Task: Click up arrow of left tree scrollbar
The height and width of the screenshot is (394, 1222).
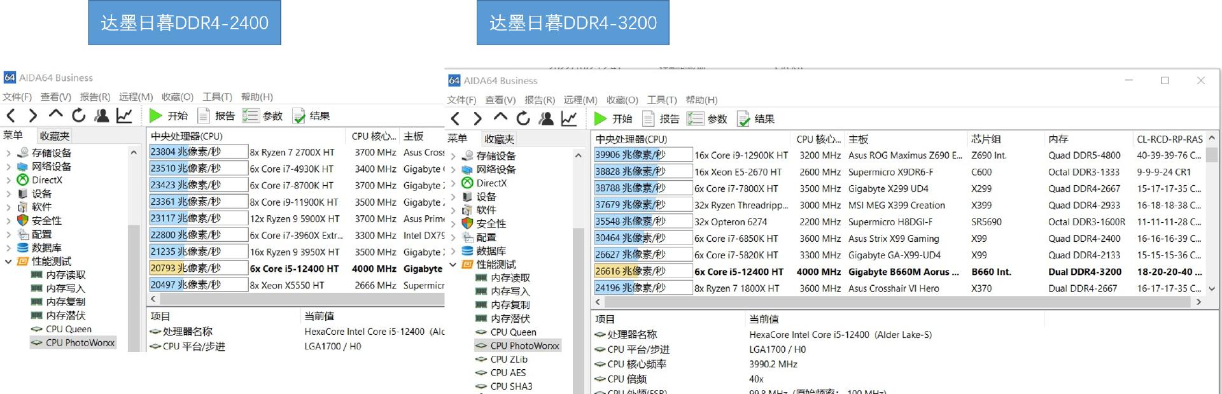Action: click(134, 153)
